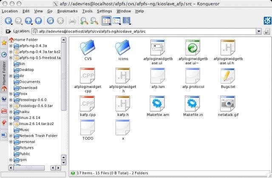The width and height of the screenshot is (272, 178).
Task: Select the Home Folder sidebar tab
Action: point(4,76)
